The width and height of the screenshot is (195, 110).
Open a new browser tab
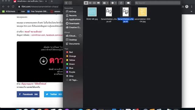coord(52,1)
